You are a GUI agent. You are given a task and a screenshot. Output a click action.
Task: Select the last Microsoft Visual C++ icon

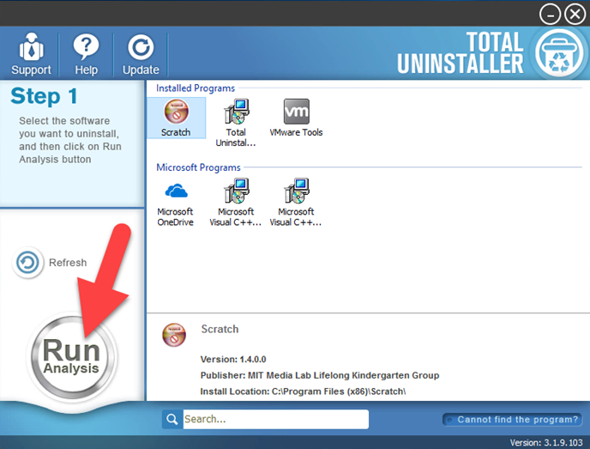tap(296, 191)
